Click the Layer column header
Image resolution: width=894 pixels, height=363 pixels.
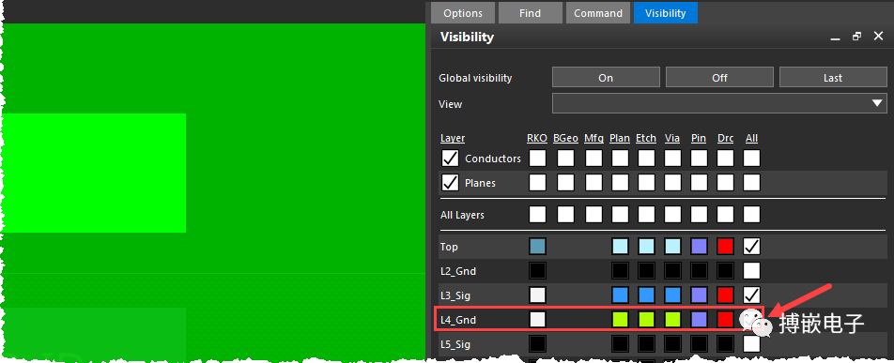[453, 138]
